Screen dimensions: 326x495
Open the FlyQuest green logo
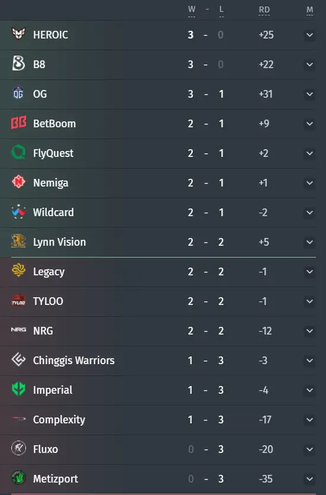(18, 153)
